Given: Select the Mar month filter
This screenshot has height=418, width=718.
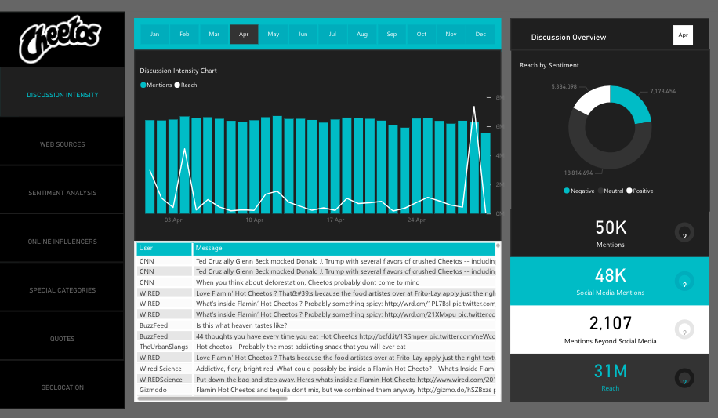Looking at the screenshot, I should (x=214, y=34).
